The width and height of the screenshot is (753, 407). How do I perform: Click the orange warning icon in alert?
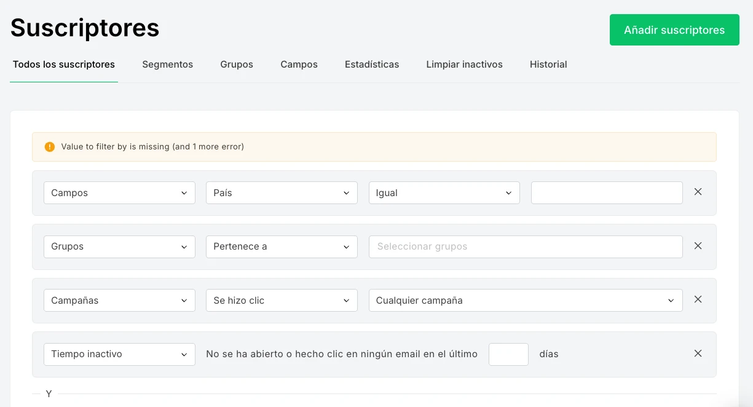coord(50,147)
